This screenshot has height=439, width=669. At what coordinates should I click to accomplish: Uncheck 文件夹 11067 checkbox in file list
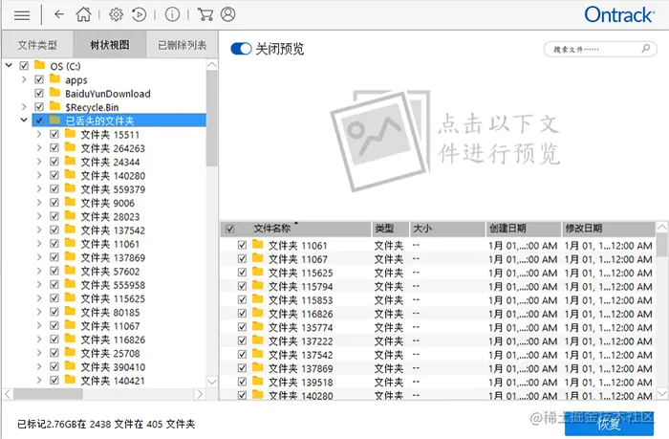click(242, 259)
